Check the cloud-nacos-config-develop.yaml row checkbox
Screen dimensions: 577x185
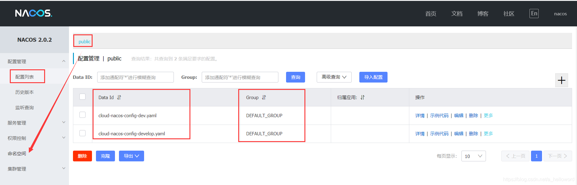(82, 133)
